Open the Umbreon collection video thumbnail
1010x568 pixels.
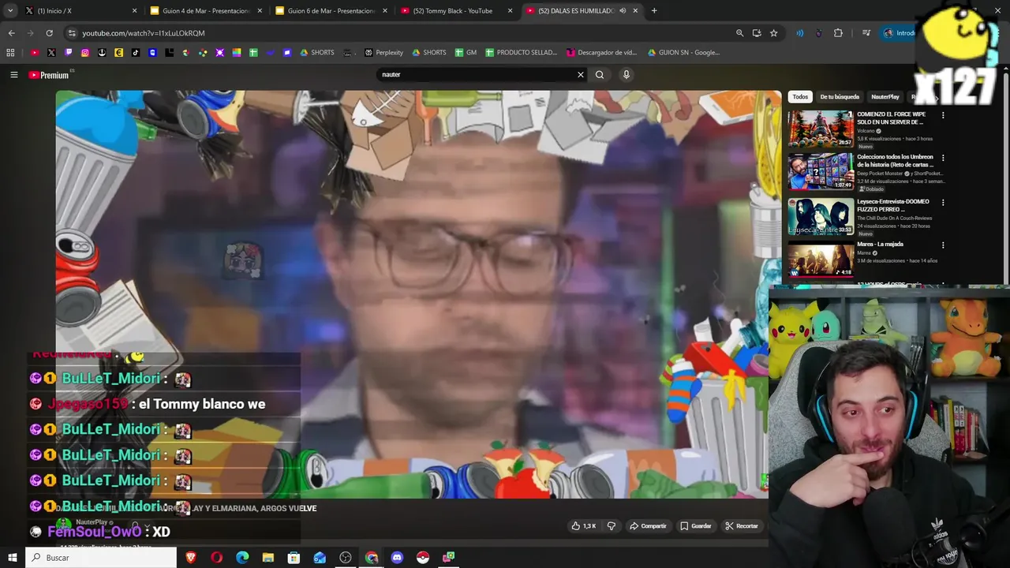click(821, 172)
